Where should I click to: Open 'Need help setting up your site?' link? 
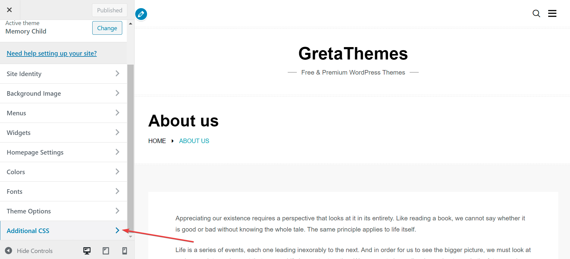coord(52,53)
